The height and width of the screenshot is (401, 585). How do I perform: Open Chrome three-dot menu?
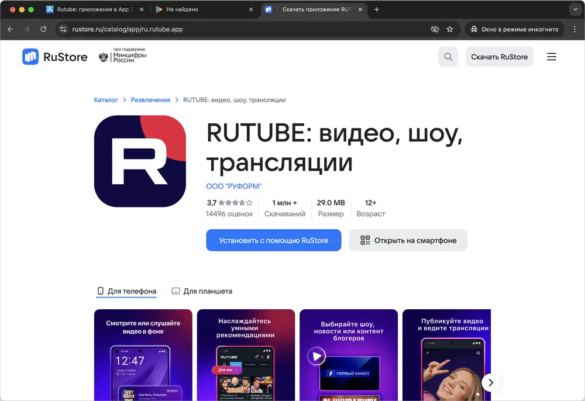[x=574, y=29]
